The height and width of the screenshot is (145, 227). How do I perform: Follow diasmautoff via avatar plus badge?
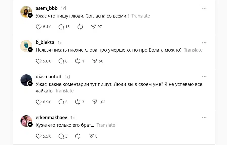click(30, 84)
